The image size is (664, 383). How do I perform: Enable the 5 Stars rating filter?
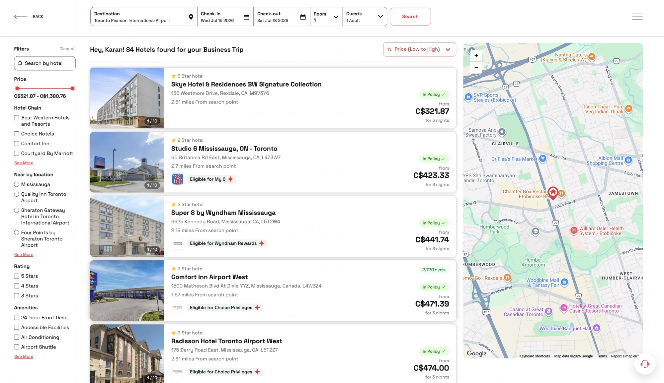(17, 276)
